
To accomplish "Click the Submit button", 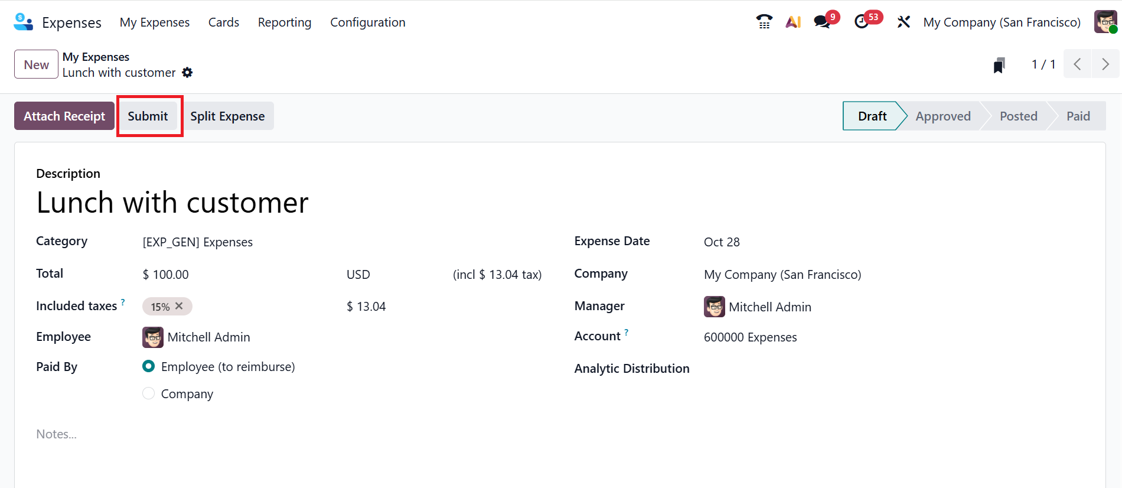I will [148, 116].
